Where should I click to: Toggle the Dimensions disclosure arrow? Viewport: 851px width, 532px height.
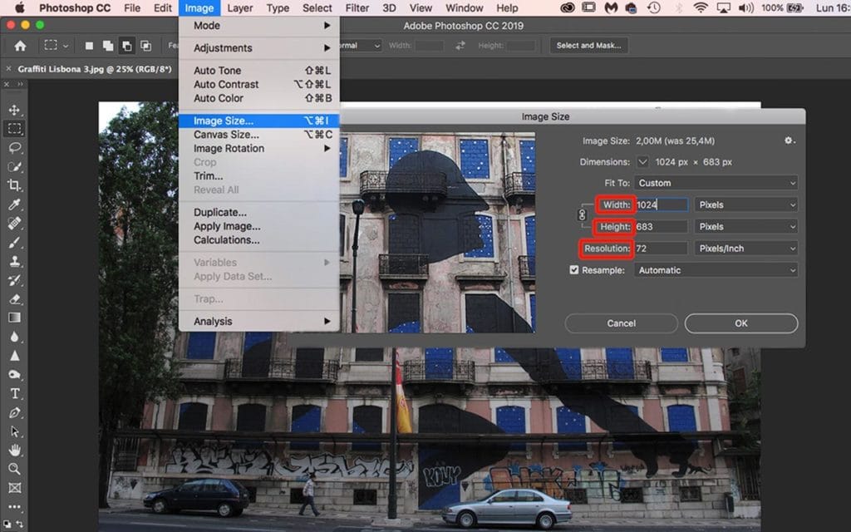(x=642, y=161)
